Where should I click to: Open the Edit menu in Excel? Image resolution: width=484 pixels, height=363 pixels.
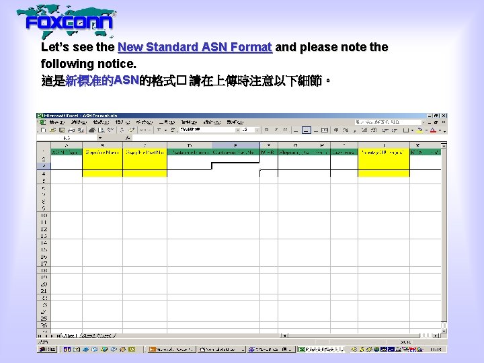(79, 122)
